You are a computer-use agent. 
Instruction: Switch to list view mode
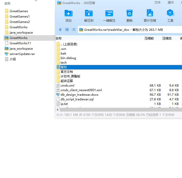74,30
